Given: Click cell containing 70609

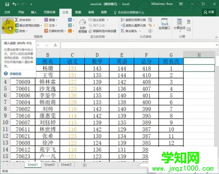Looking at the screenshot, I should point(23,82).
